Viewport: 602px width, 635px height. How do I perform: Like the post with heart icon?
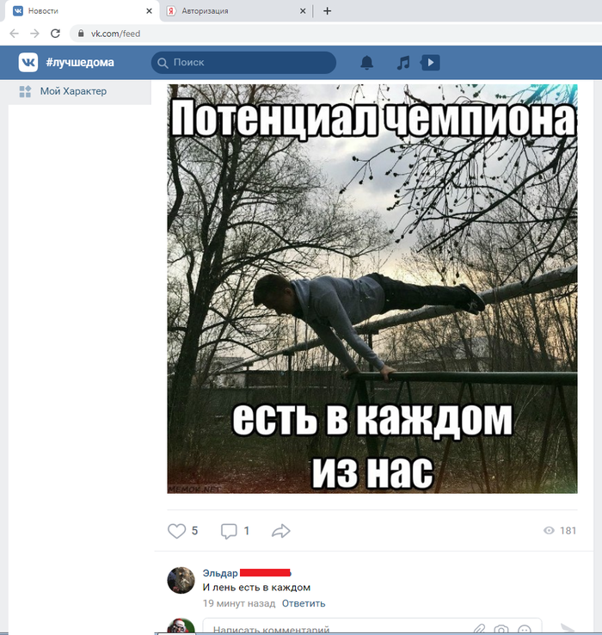[x=176, y=531]
